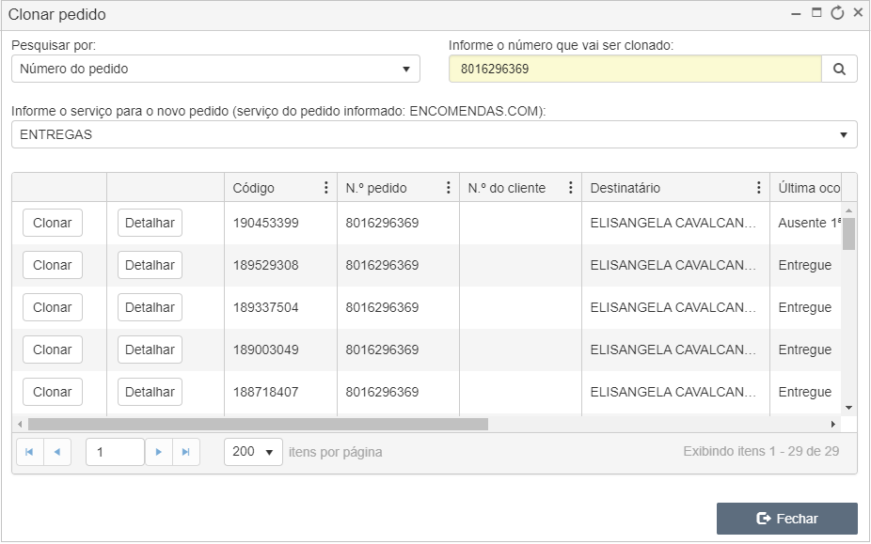This screenshot has width=871, height=544.
Task: Expand the Pesquisar por dropdown
Action: (x=215, y=69)
